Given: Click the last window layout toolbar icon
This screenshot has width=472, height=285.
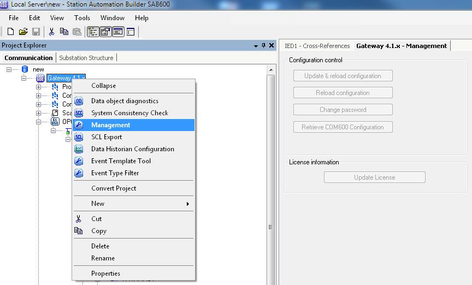Looking at the screenshot, I should [x=131, y=32].
